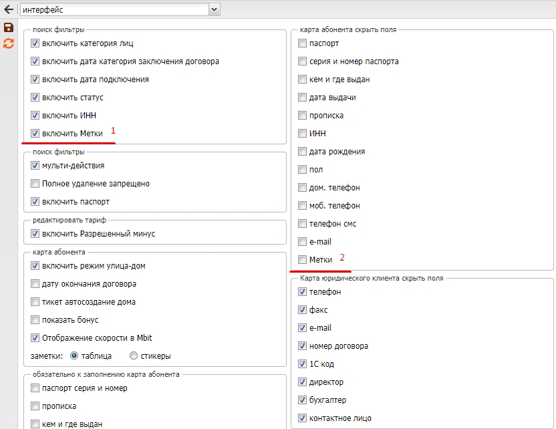Enable Метки in hide fields list
The image size is (556, 429).
303,259
